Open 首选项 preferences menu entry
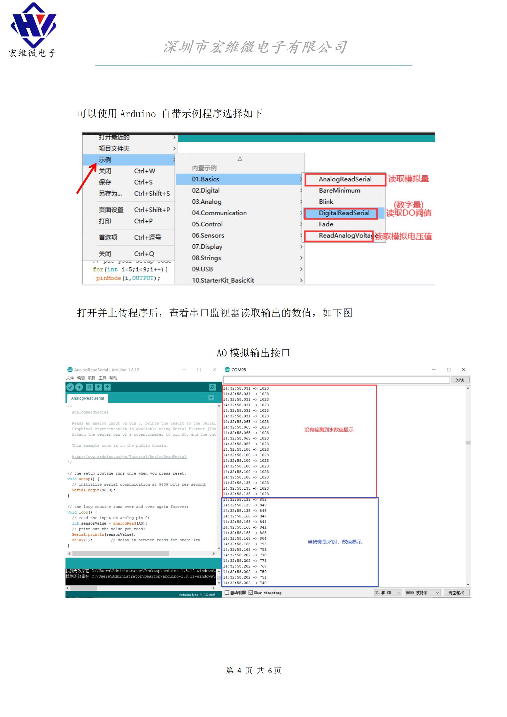The height and width of the screenshot is (717, 507). (x=129, y=237)
